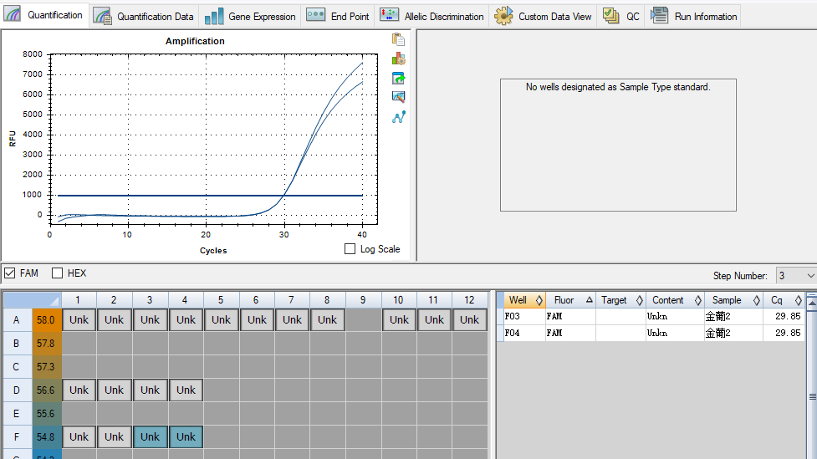
Task: Select well A10 Unk
Action: pos(399,320)
